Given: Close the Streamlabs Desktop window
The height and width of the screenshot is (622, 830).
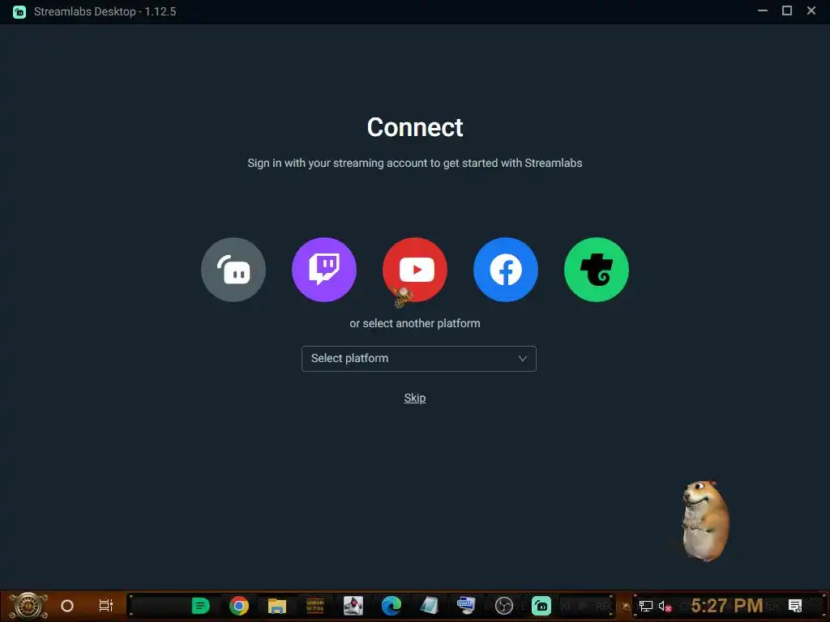Looking at the screenshot, I should tap(811, 11).
